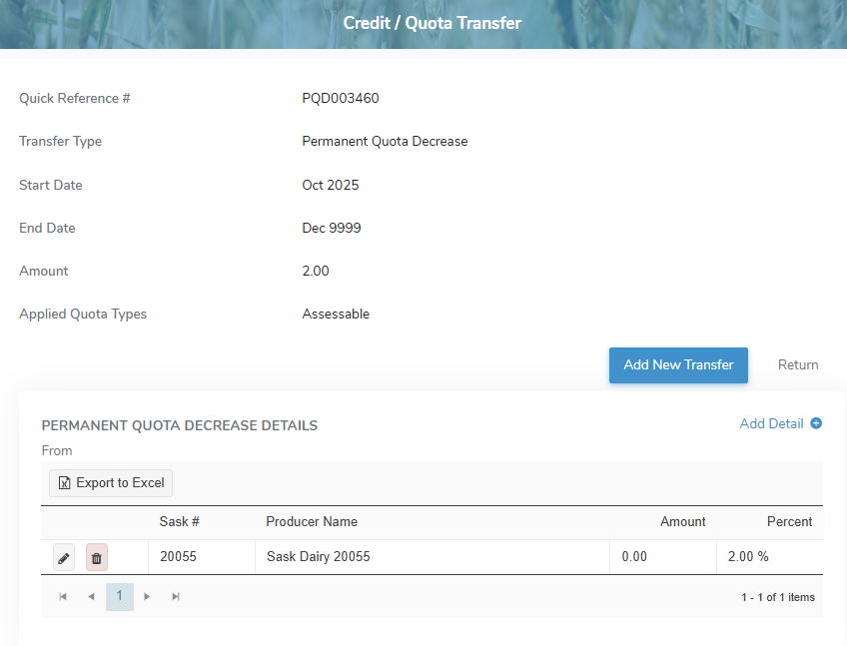
Task: Sort by the Sask # column header
Action: click(x=180, y=522)
